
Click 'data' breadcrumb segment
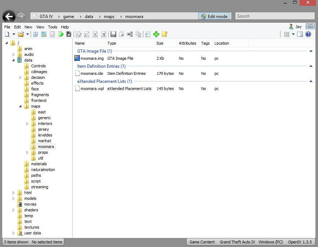click(89, 17)
